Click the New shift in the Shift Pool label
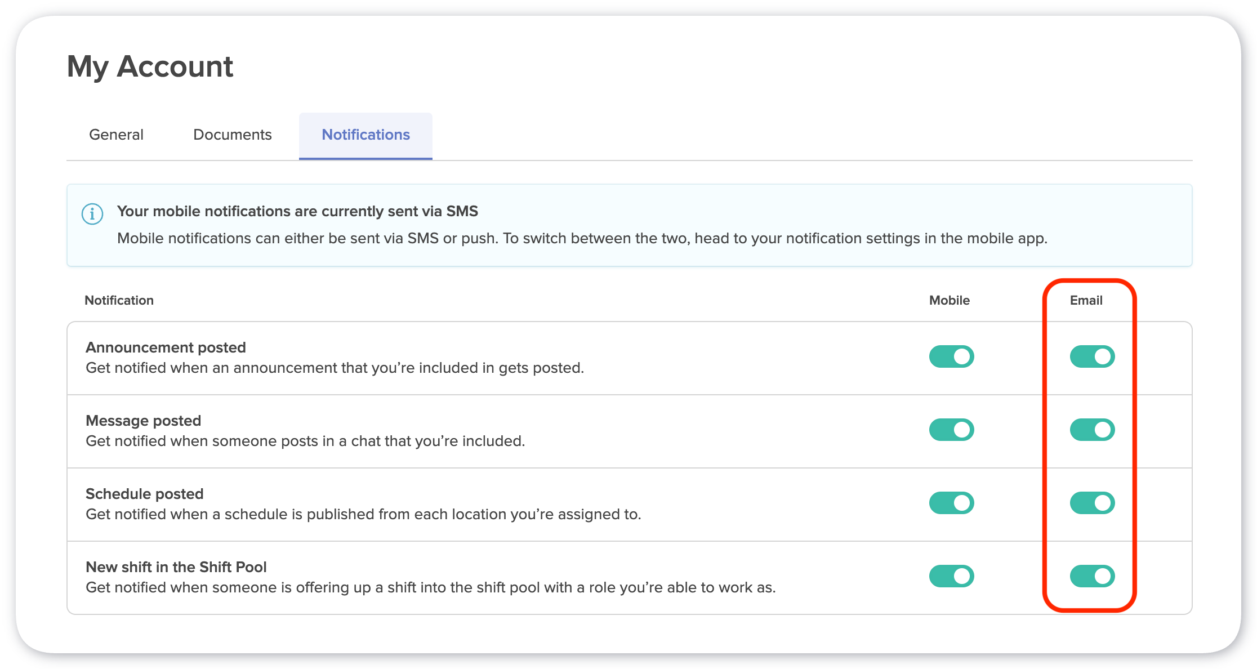Image resolution: width=1257 pixels, height=669 pixels. [176, 567]
